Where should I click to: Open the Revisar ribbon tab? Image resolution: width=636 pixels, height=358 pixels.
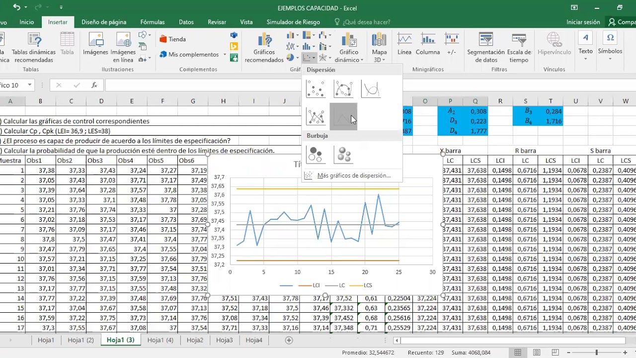217,22
